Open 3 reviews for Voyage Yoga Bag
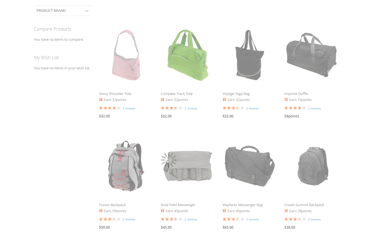Viewport: 382px width, 243px height. [252, 108]
